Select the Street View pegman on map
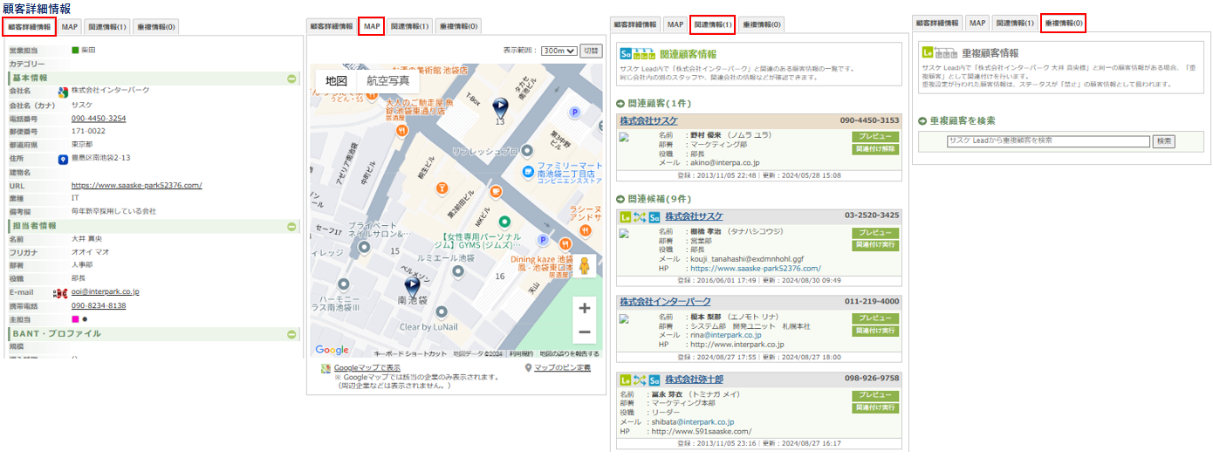Screen dimensions: 1213x458 (585, 266)
